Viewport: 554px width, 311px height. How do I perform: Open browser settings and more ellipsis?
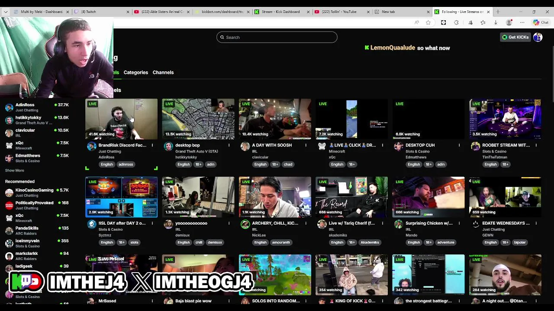pos(522,22)
